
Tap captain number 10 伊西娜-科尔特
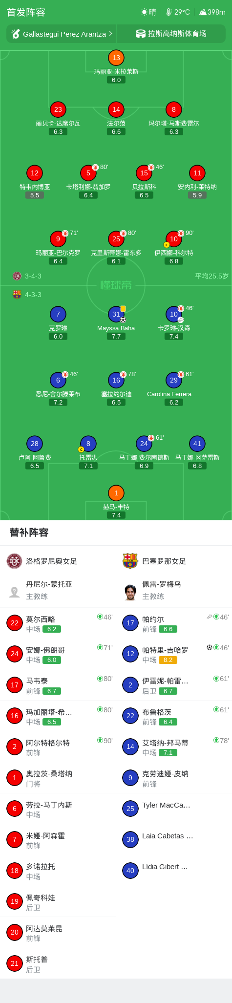[x=174, y=239]
